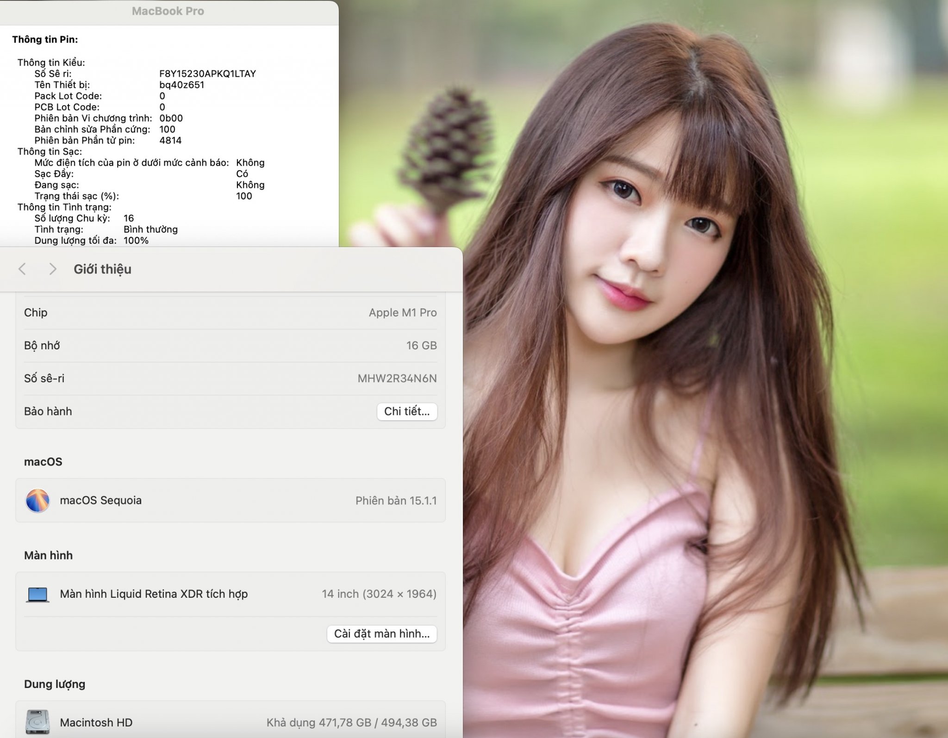Go back with the left chevron arrow

coord(22,269)
